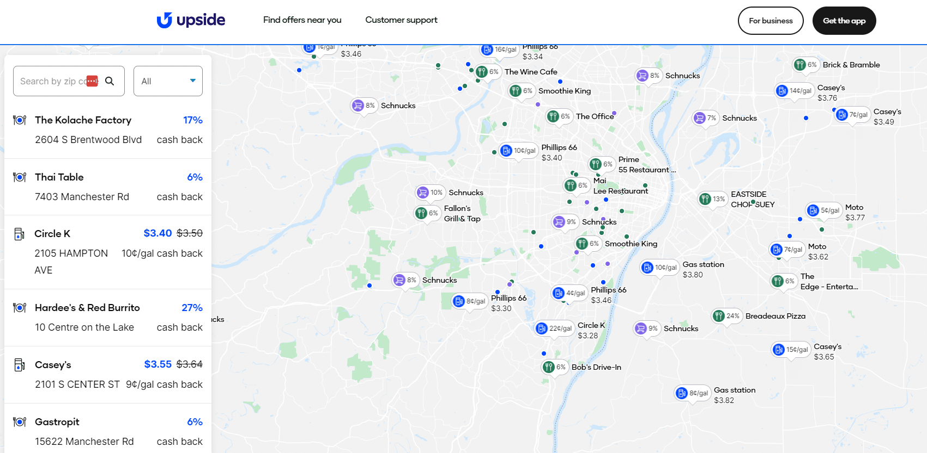Open Customer support page
This screenshot has height=453, width=927.
pos(401,20)
